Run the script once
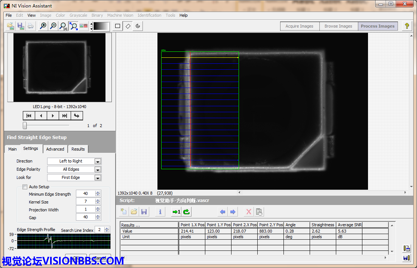This screenshot has width=417, height=268. (x=176, y=212)
